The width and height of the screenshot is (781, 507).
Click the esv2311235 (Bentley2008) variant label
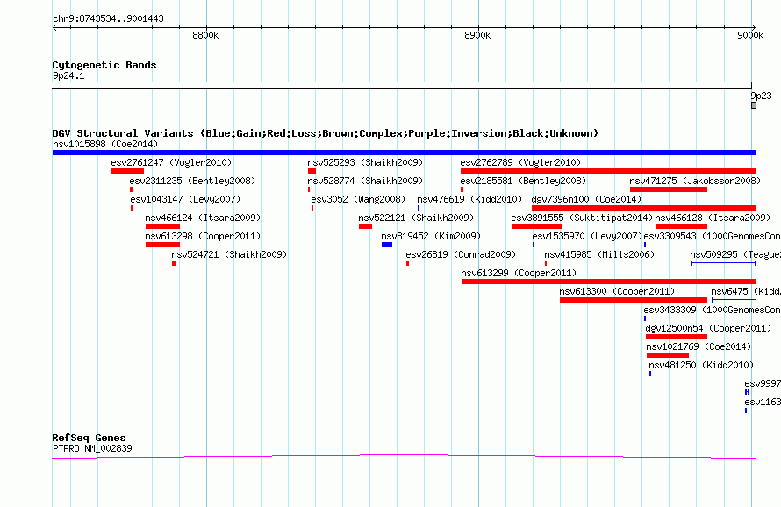192,181
